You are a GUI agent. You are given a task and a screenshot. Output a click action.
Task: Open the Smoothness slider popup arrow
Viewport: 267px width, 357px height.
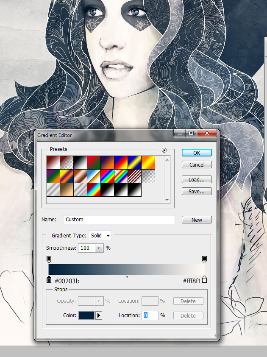click(99, 248)
